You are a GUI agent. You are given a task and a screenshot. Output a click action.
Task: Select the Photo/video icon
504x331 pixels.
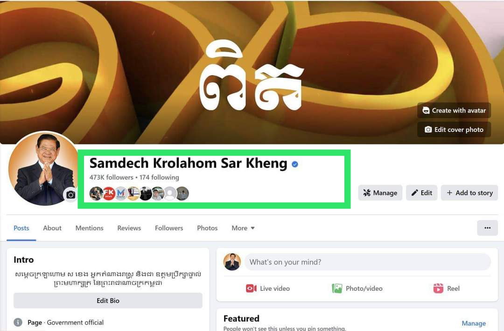(x=337, y=288)
